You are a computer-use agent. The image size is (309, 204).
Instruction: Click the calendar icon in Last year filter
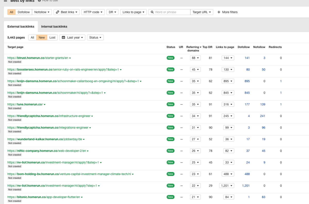tap(64, 38)
